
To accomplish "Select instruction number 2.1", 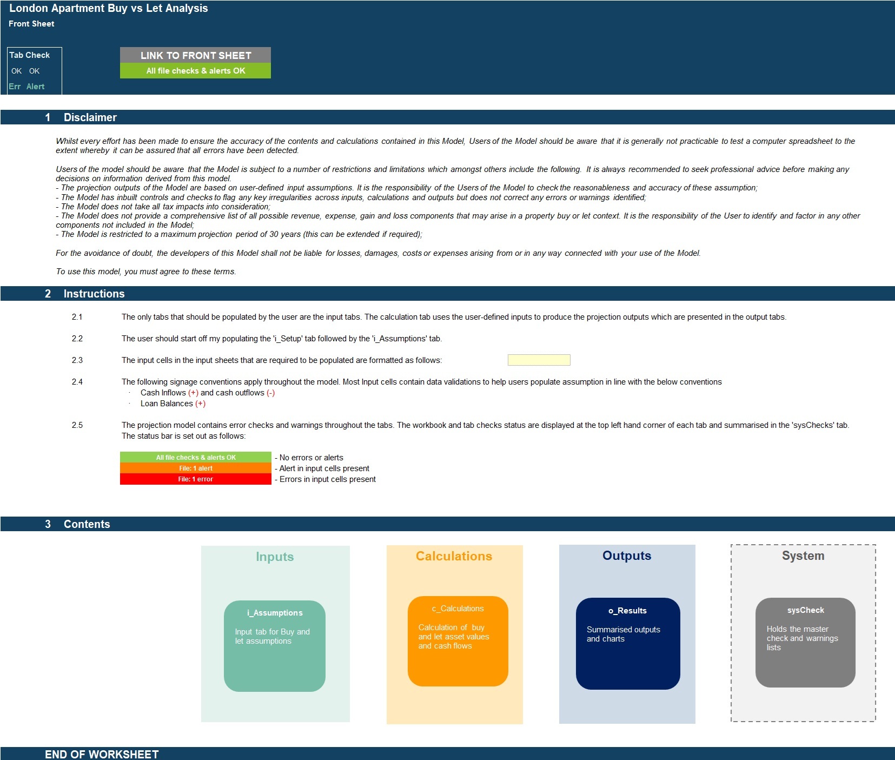I will point(77,317).
